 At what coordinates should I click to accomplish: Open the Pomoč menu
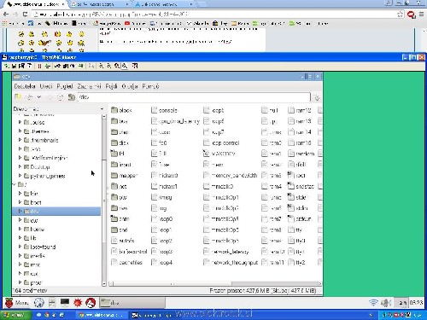[150, 86]
